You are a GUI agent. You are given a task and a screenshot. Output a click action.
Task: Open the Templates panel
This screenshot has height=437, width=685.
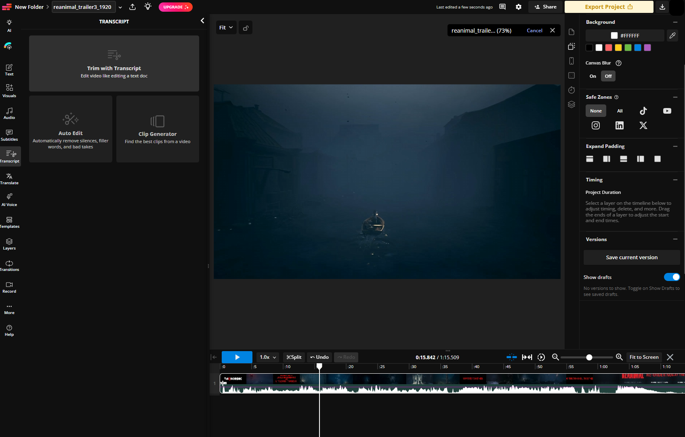coord(9,222)
